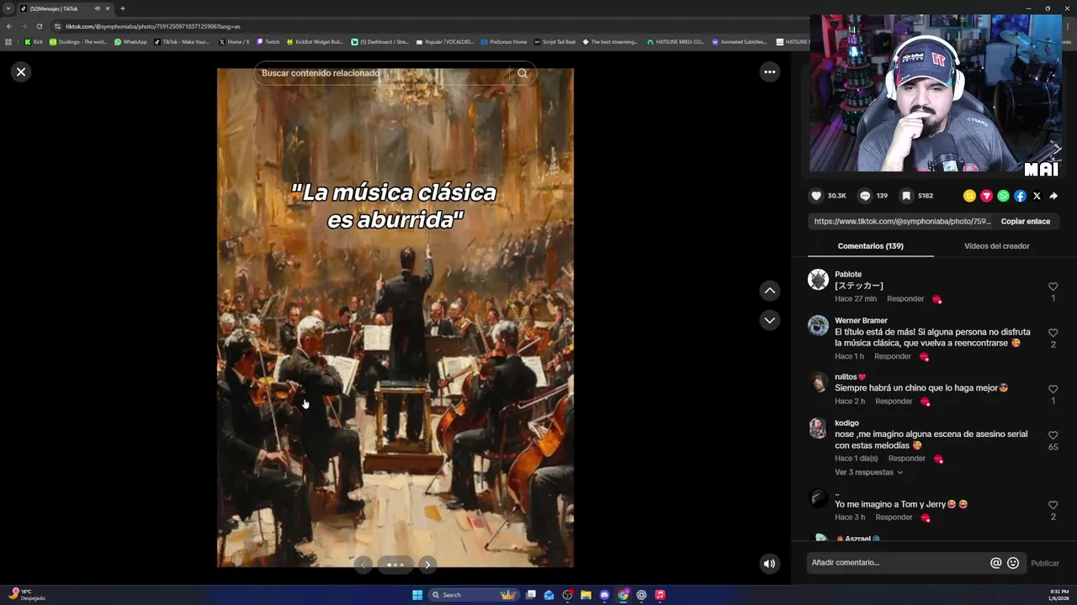Like Werner Bramer's comment

1053,333
